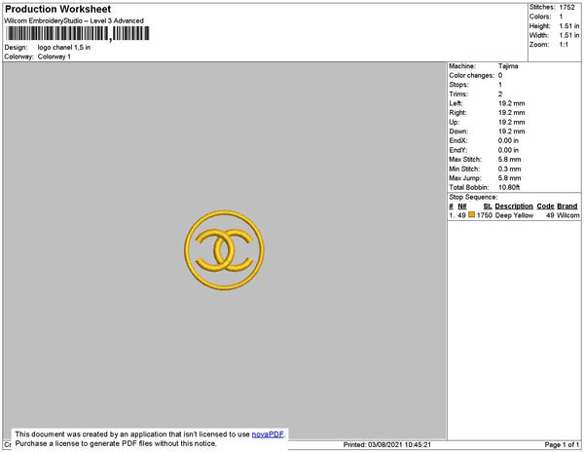The image size is (584, 452).
Task: Click the Description column header
Action: [514, 207]
